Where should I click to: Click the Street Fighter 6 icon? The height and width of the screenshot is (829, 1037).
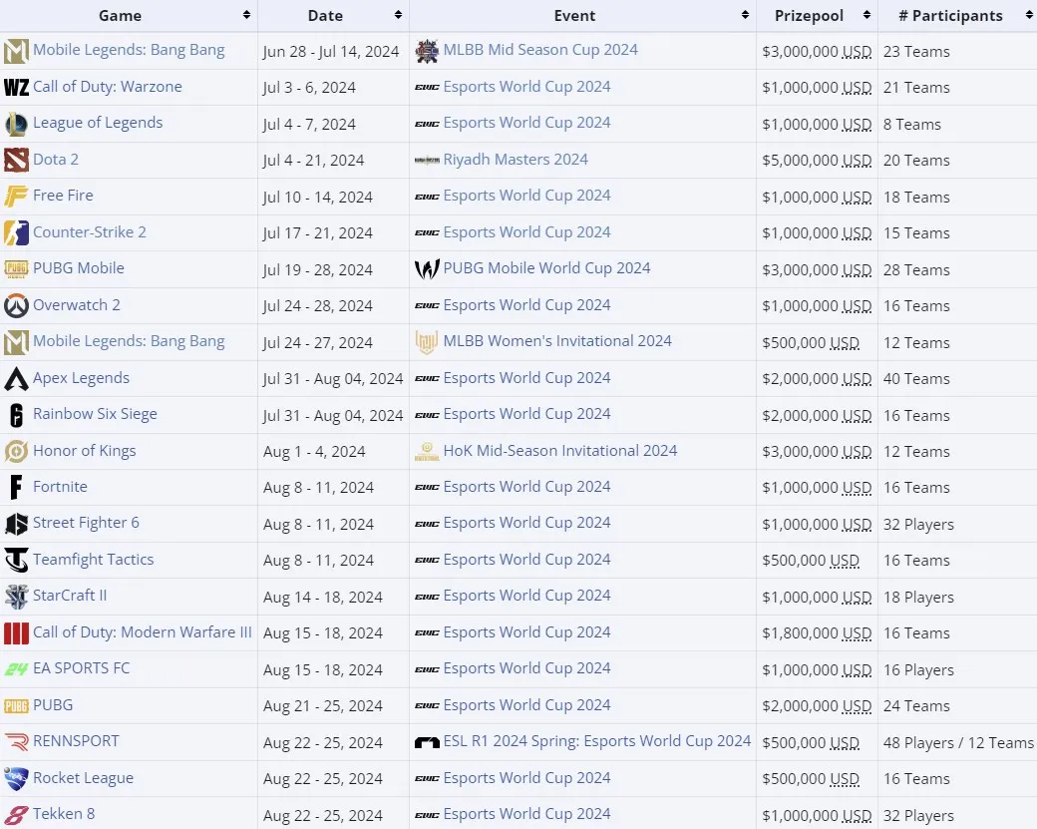pyautogui.click(x=16, y=524)
